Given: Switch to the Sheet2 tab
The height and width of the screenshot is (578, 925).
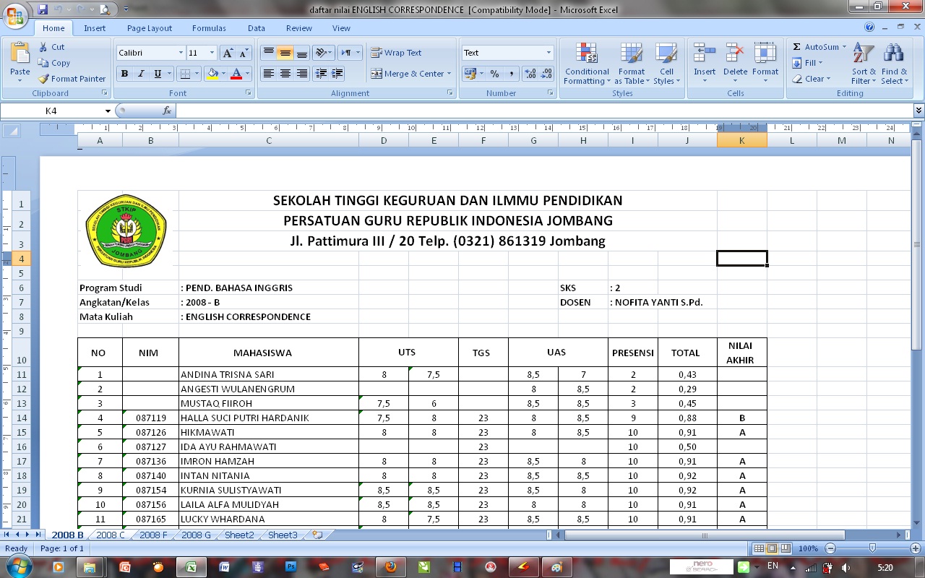Looking at the screenshot, I should click(239, 535).
